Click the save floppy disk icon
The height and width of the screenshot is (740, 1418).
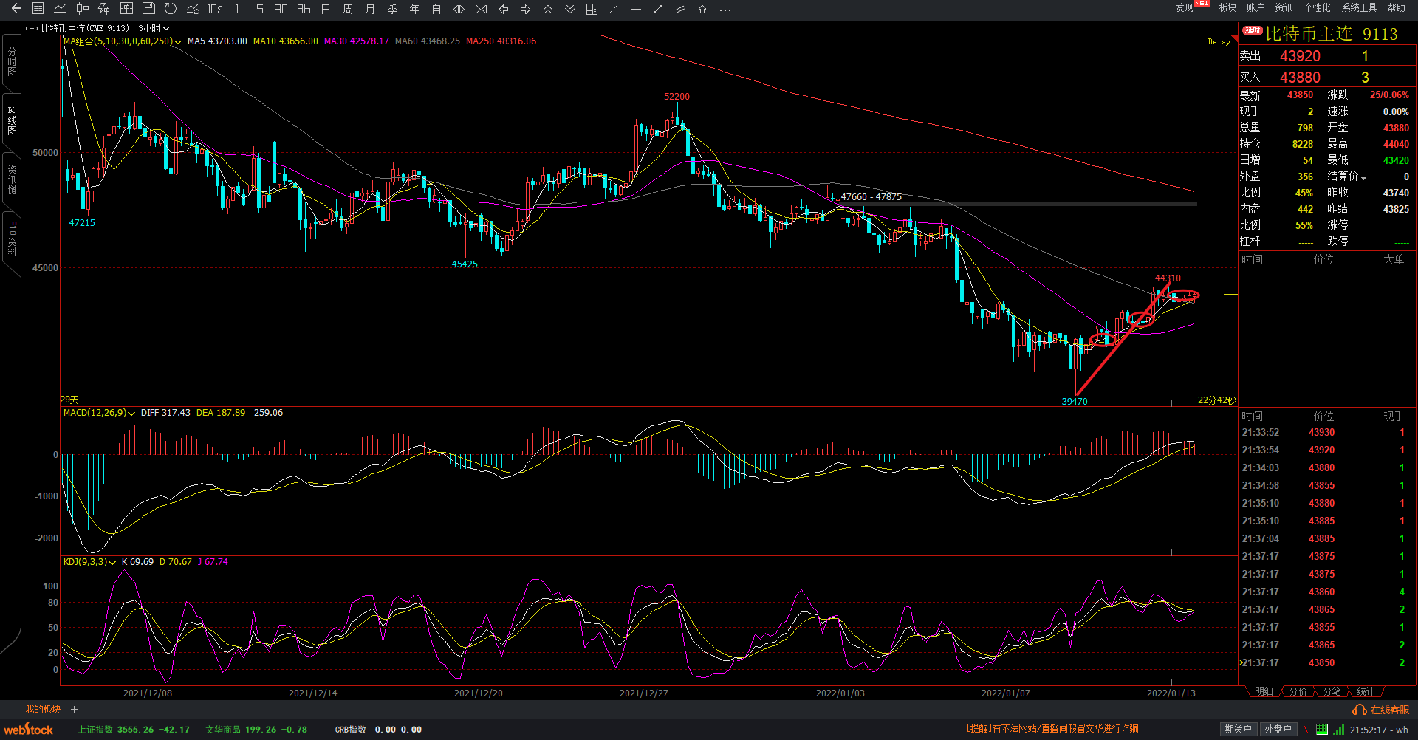(148, 9)
